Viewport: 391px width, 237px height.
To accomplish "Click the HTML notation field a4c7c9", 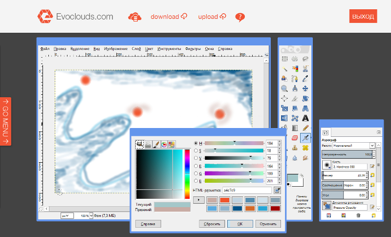I will [x=247, y=191].
